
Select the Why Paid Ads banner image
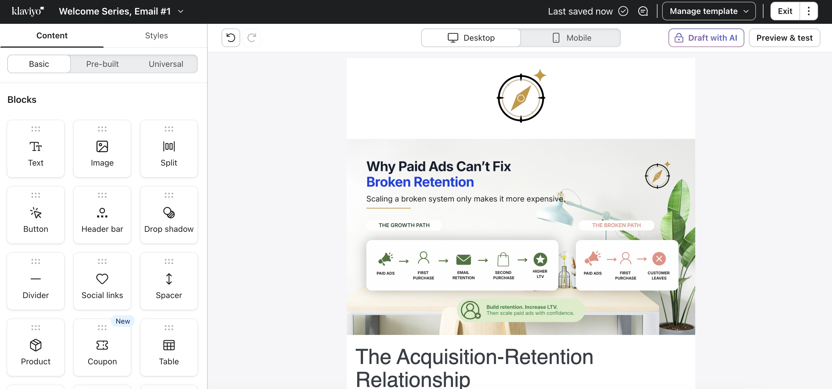coord(521,237)
